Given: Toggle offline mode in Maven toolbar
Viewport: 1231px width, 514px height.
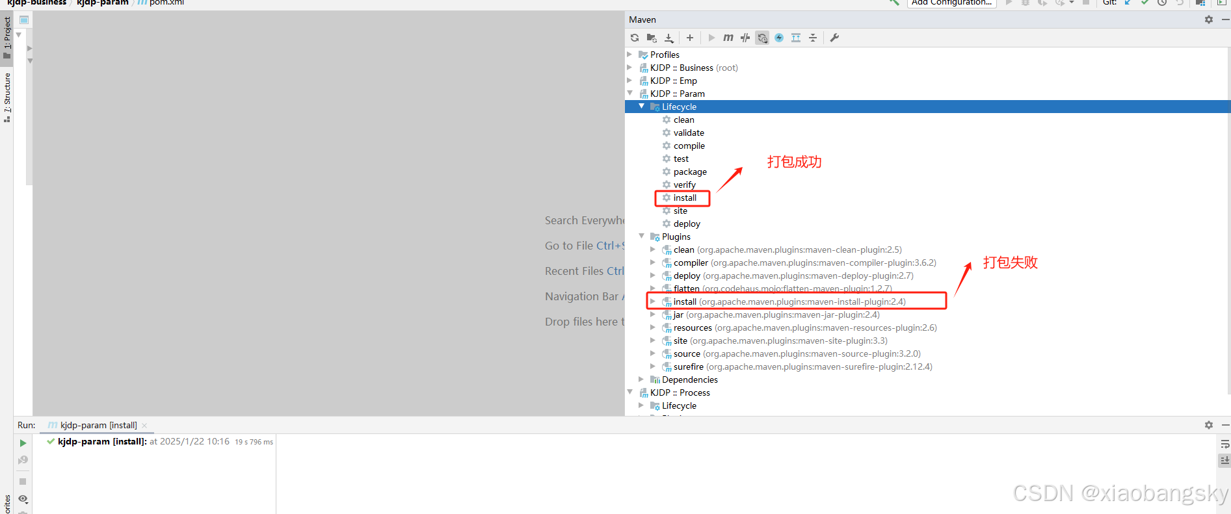Looking at the screenshot, I should click(x=745, y=38).
